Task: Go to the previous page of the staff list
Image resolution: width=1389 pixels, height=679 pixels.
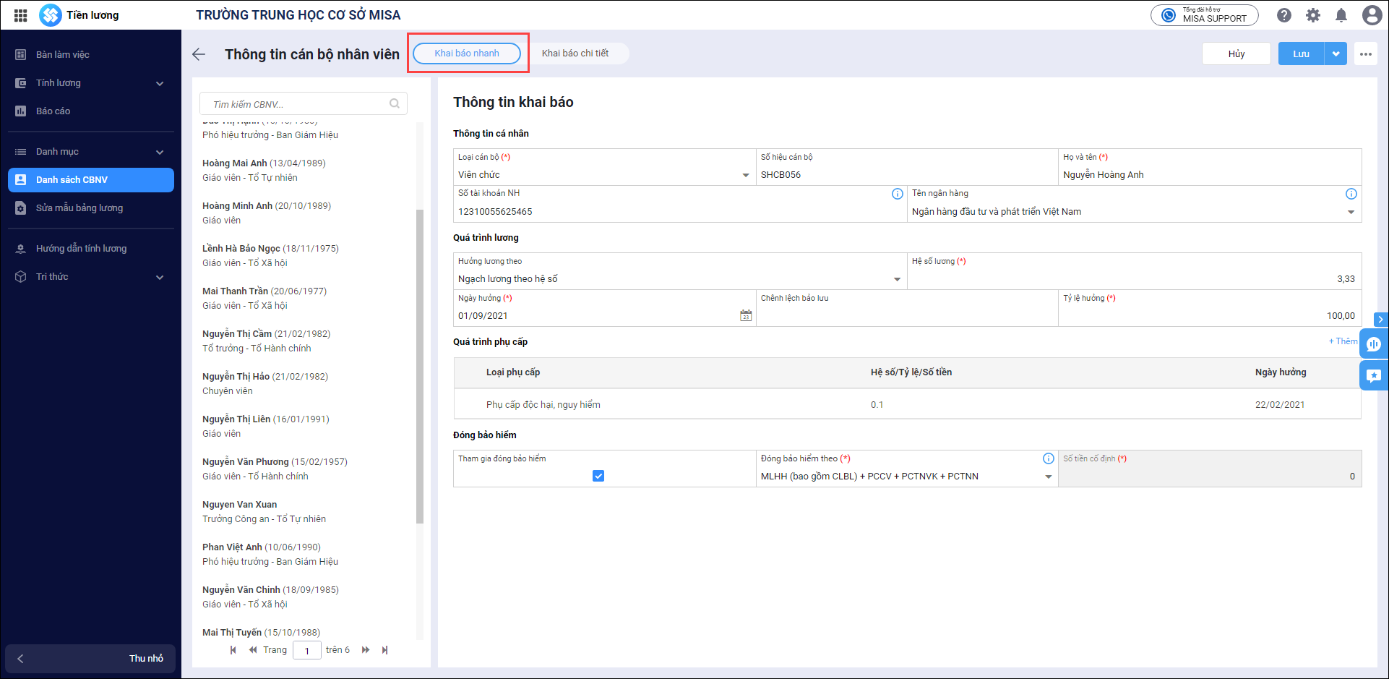Action: (253, 650)
